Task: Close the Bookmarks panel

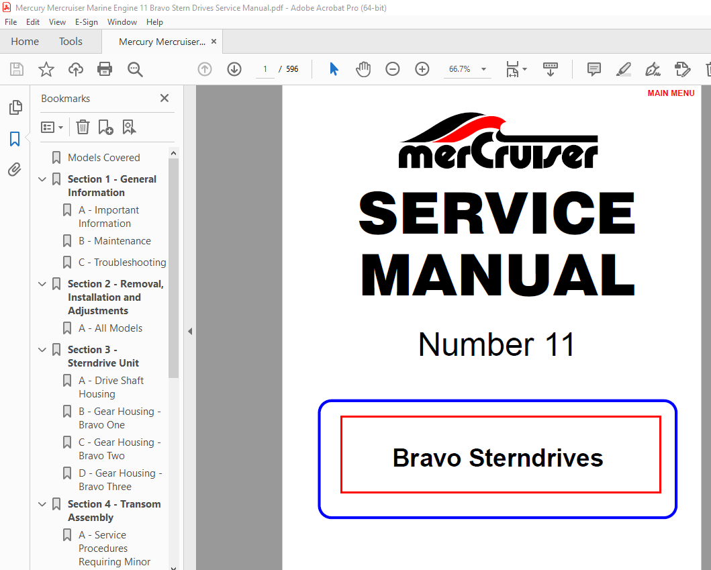Action: [x=164, y=98]
